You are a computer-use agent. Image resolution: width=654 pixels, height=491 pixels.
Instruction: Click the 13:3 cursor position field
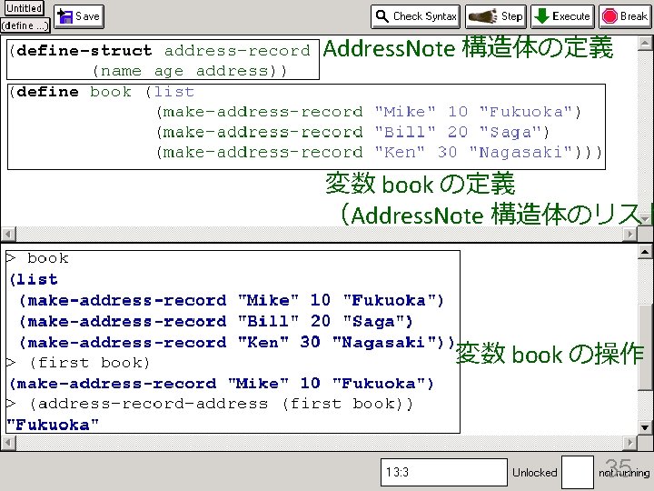point(444,472)
